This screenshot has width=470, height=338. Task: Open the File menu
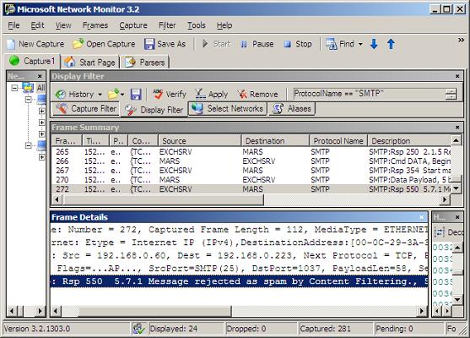(14, 25)
